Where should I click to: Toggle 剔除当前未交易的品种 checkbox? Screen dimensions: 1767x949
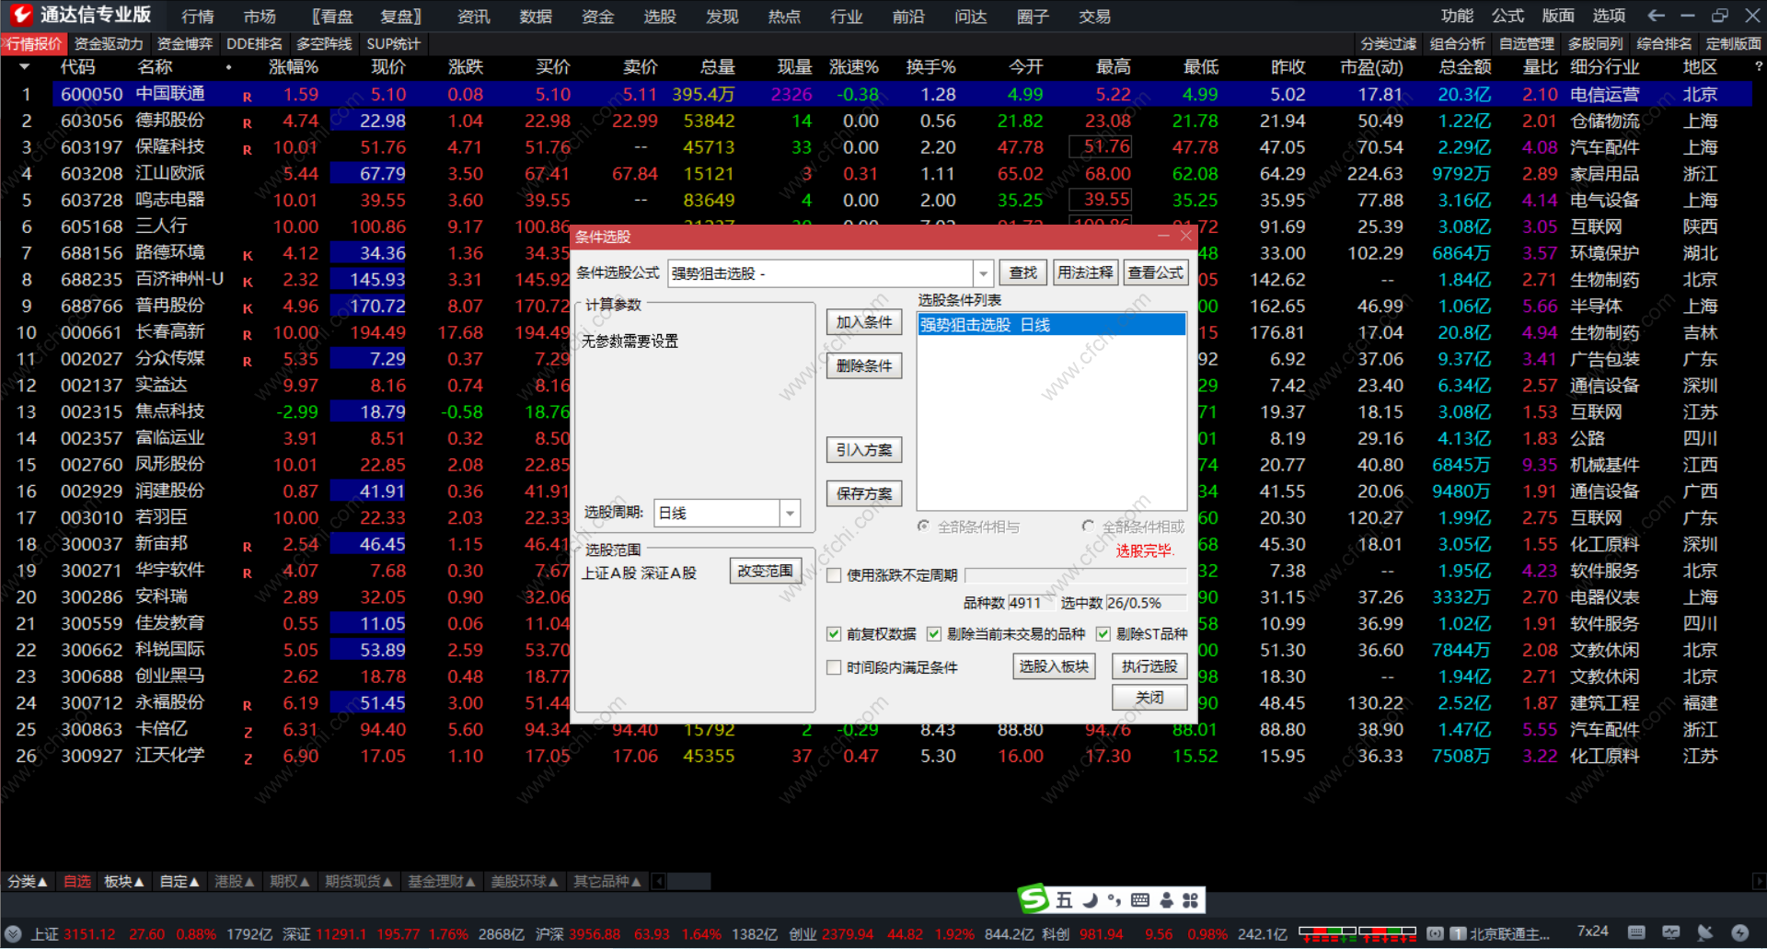(933, 634)
